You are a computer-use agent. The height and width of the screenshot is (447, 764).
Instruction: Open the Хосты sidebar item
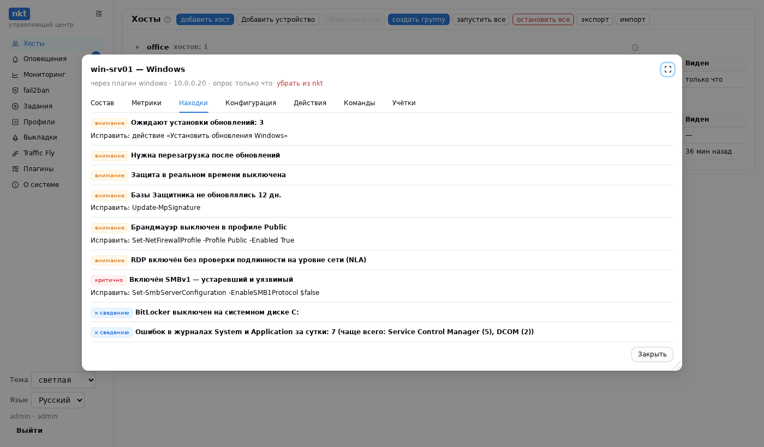click(56, 44)
